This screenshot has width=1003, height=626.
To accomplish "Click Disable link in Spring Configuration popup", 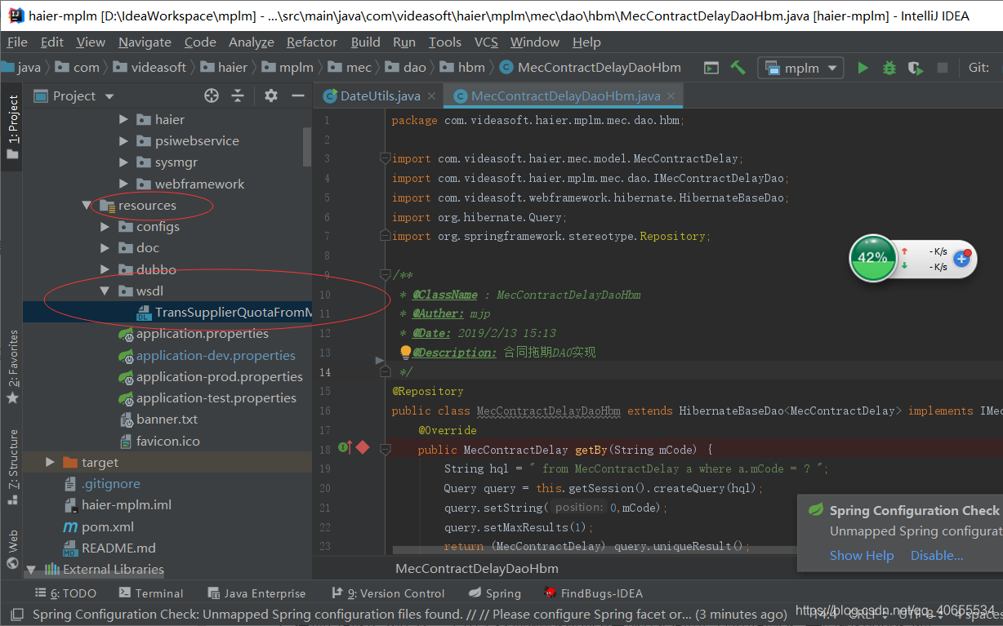I will point(936,555).
